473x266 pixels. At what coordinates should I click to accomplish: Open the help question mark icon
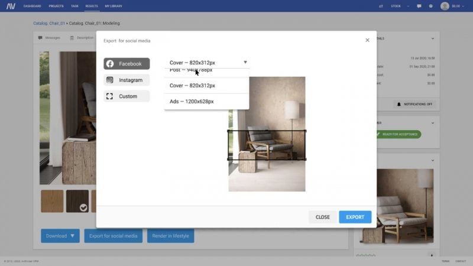tap(431, 6)
